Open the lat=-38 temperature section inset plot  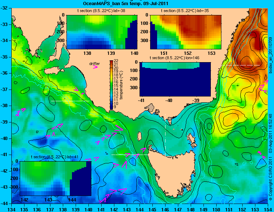coord(102,32)
